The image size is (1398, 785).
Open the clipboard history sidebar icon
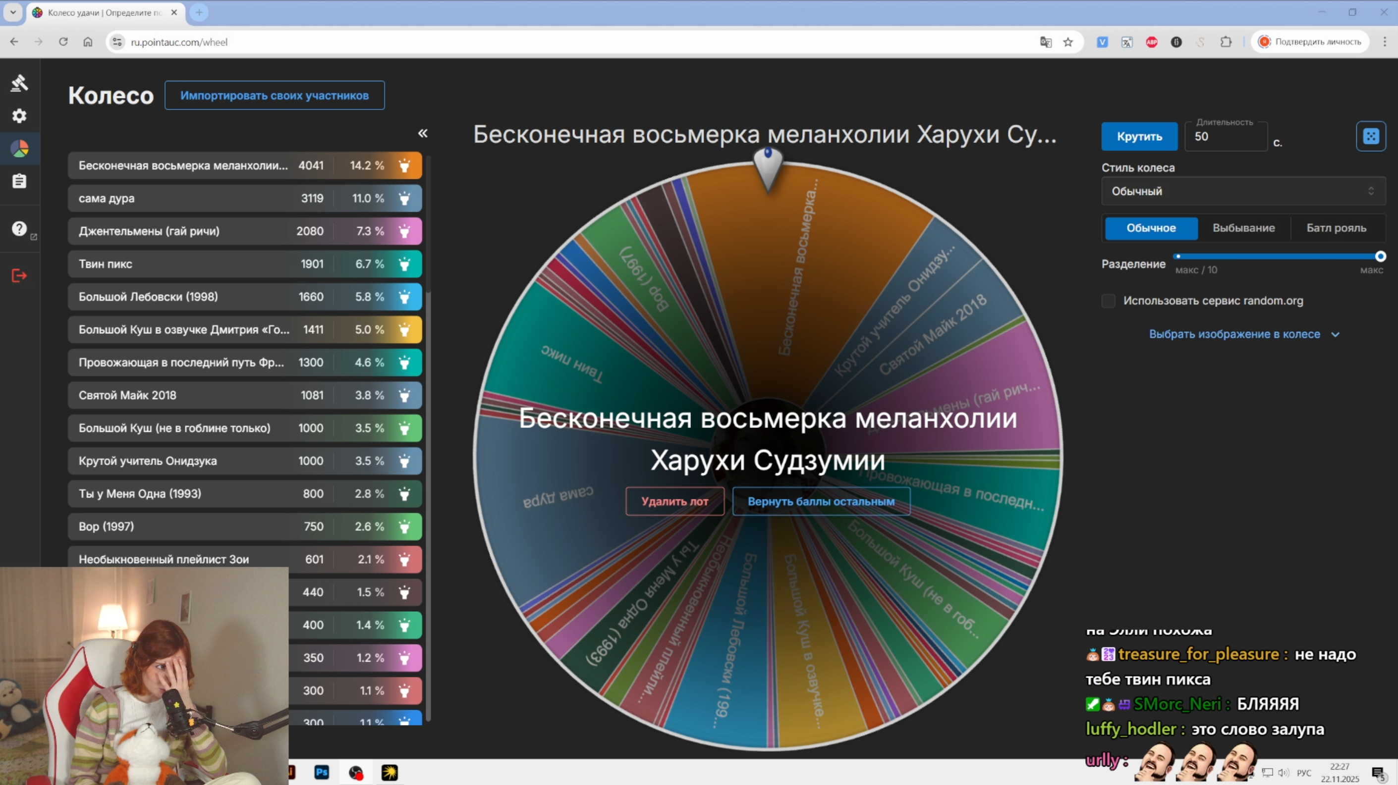pyautogui.click(x=19, y=181)
